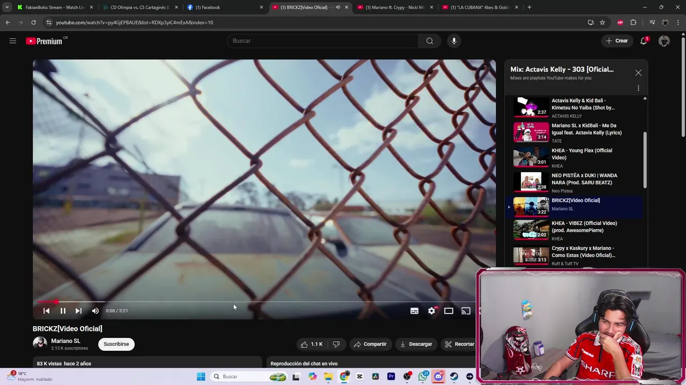The width and height of the screenshot is (686, 385).
Task: Go back in browser history
Action: tap(8, 22)
